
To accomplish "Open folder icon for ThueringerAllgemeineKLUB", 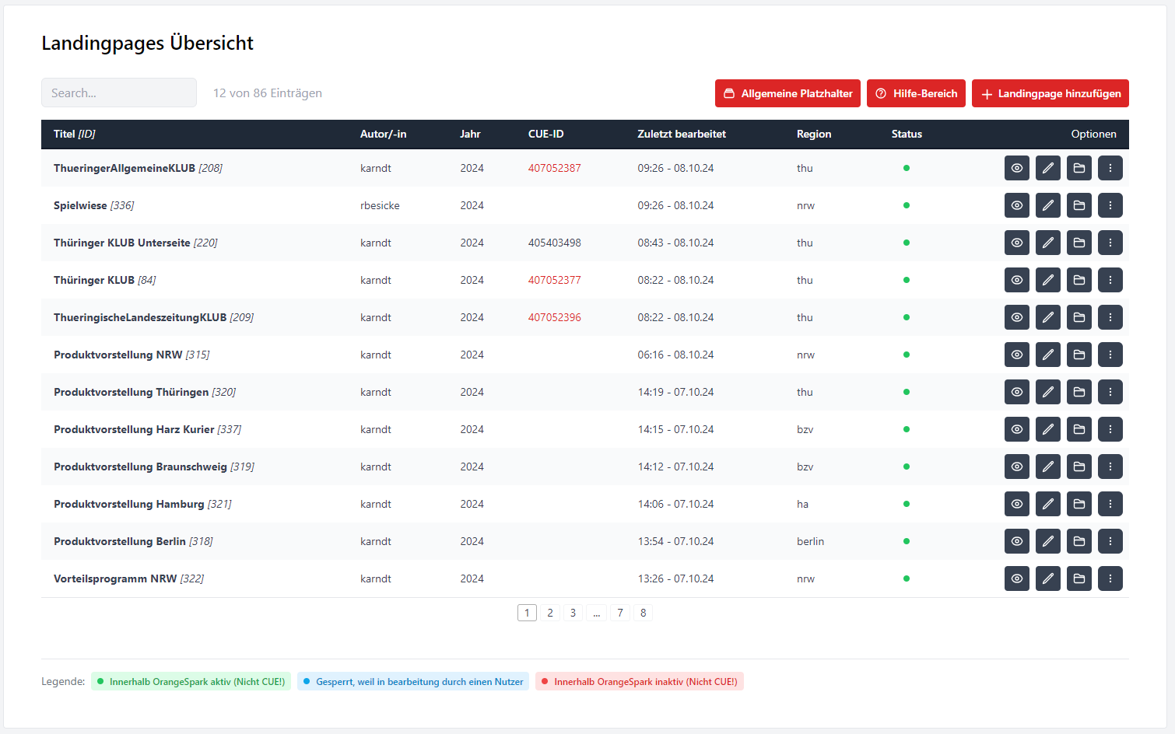I will point(1079,168).
